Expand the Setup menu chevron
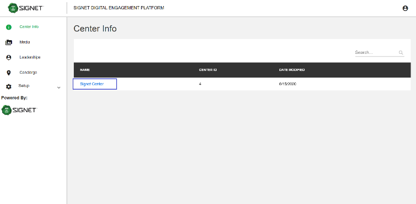416x204 pixels. pyautogui.click(x=59, y=87)
